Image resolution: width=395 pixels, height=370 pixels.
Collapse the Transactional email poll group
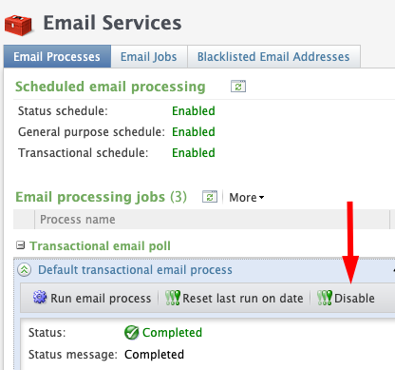click(21, 245)
